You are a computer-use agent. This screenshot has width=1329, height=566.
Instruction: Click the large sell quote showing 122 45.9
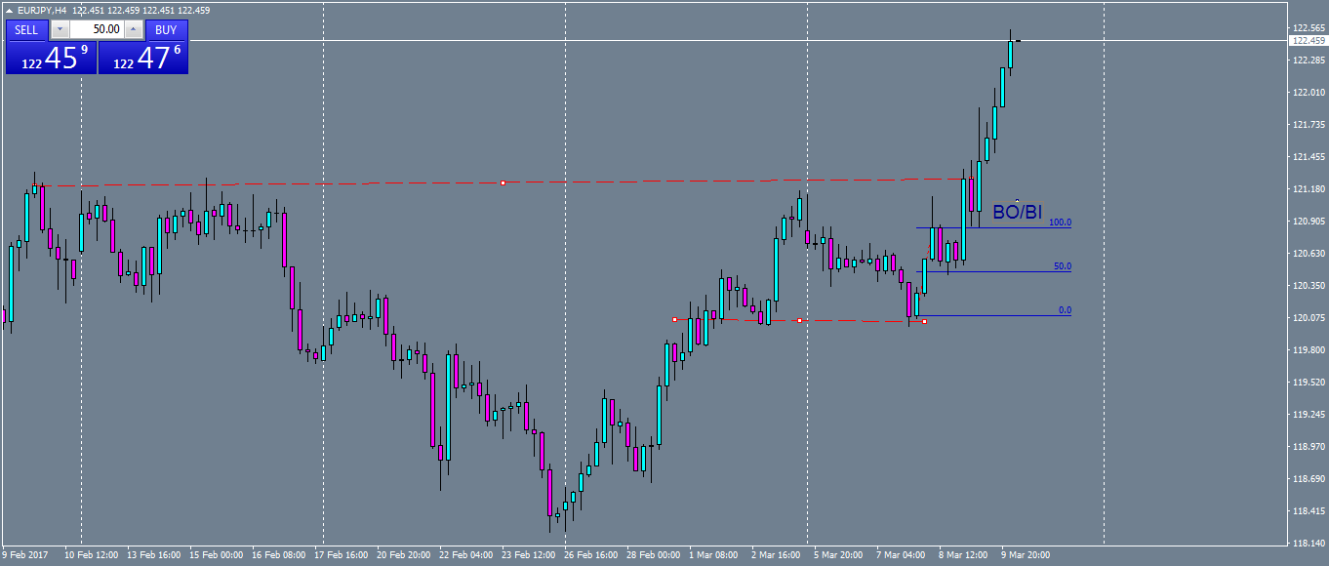52,59
